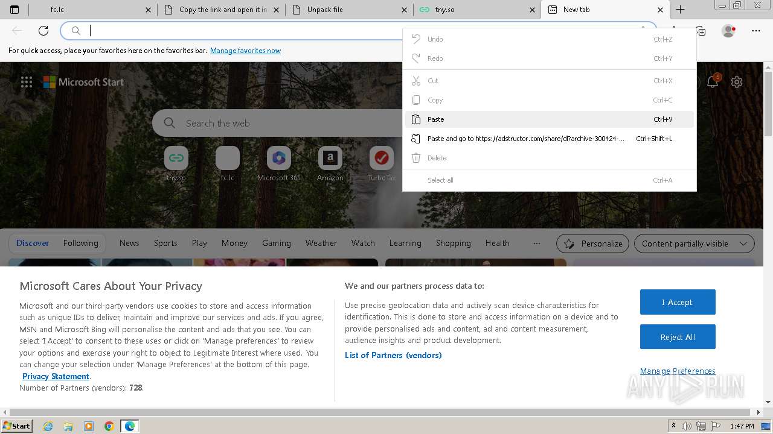The height and width of the screenshot is (434, 773).
Task: Open the News feed category
Action: click(x=129, y=243)
